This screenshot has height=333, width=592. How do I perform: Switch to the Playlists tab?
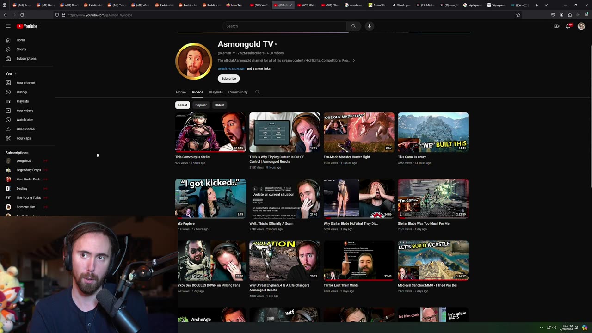216,92
